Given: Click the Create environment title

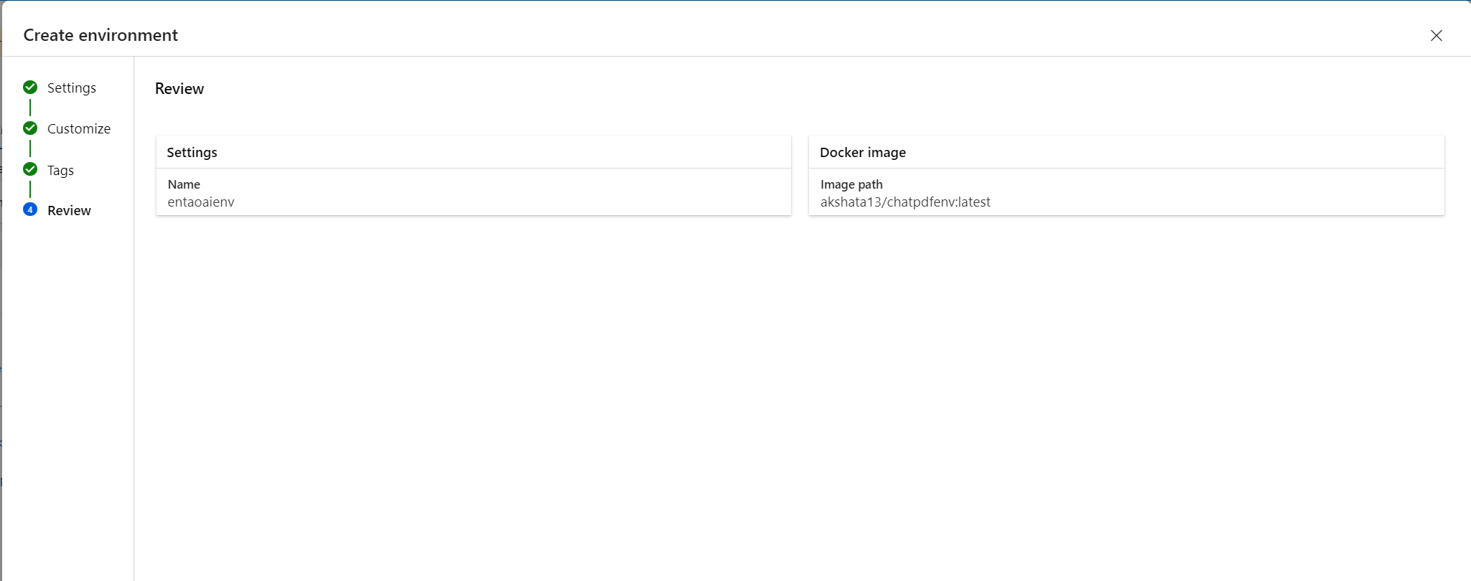Looking at the screenshot, I should click(x=101, y=35).
